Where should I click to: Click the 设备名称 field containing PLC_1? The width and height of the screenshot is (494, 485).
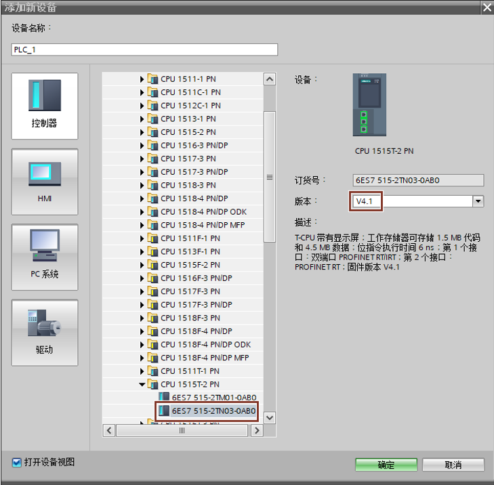tap(144, 49)
